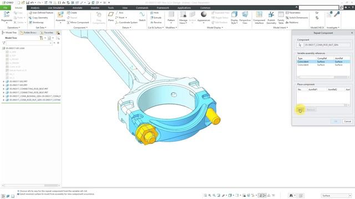Viewport: 355px width, 199px height.
Task: Click the Create component tool
Action: 72,13
